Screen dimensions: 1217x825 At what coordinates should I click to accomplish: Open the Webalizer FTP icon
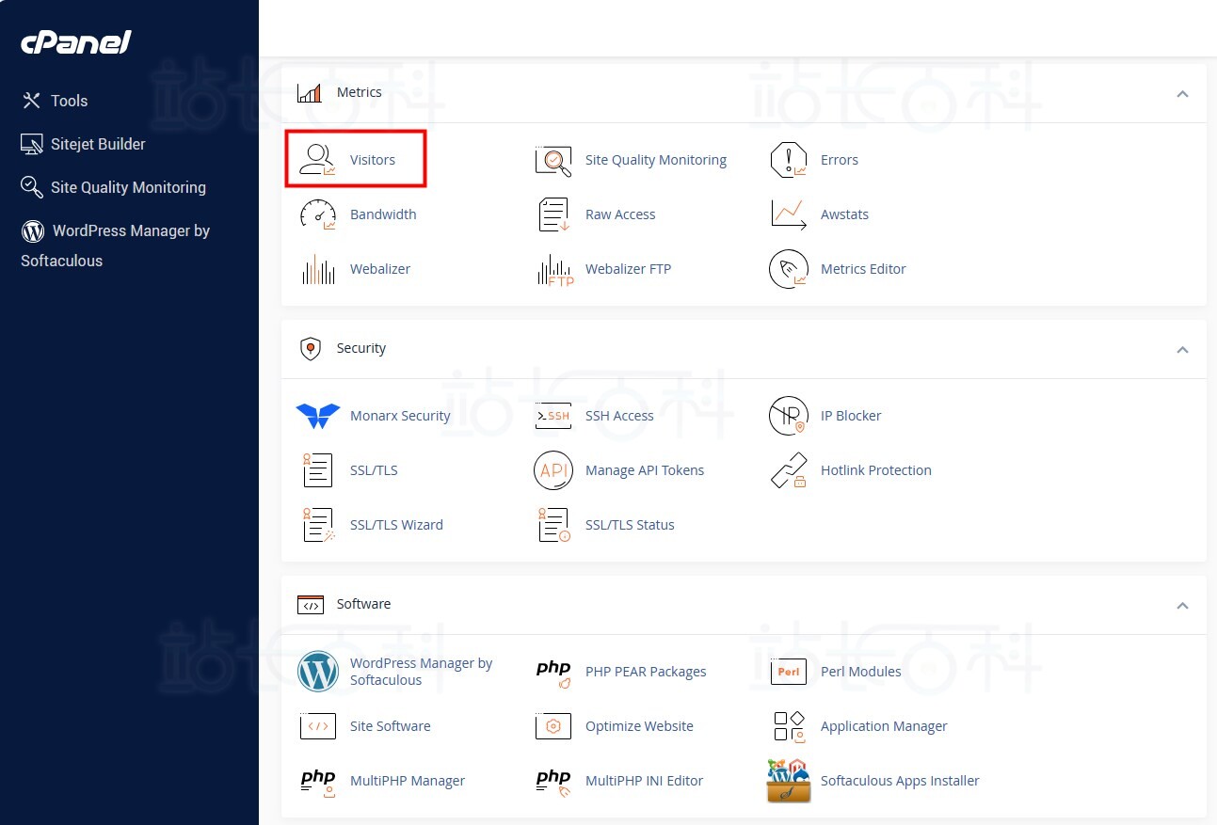554,270
